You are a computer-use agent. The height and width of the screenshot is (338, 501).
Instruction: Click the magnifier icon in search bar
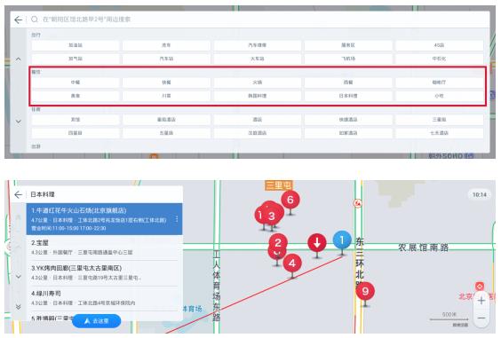(34, 20)
